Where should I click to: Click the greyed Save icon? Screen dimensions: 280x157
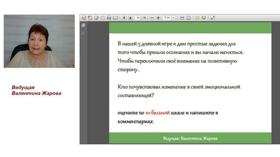pyautogui.click(x=103, y=17)
